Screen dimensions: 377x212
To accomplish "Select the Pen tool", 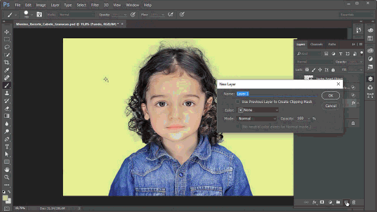I will [6, 139].
